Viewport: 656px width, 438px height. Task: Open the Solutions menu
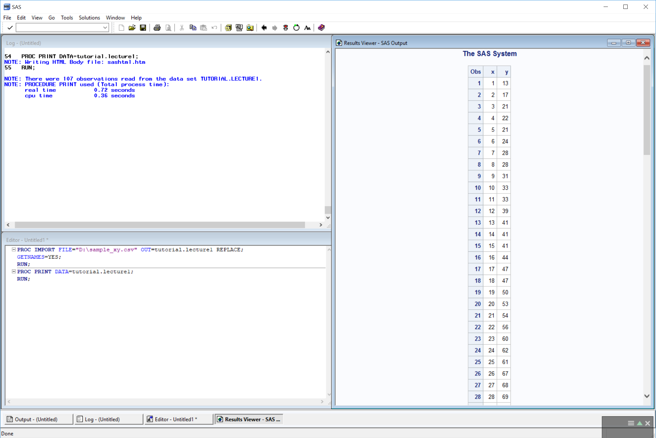pyautogui.click(x=89, y=18)
